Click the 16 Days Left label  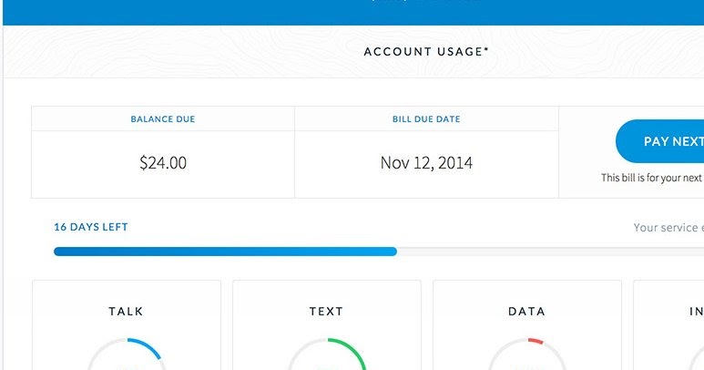coord(91,227)
